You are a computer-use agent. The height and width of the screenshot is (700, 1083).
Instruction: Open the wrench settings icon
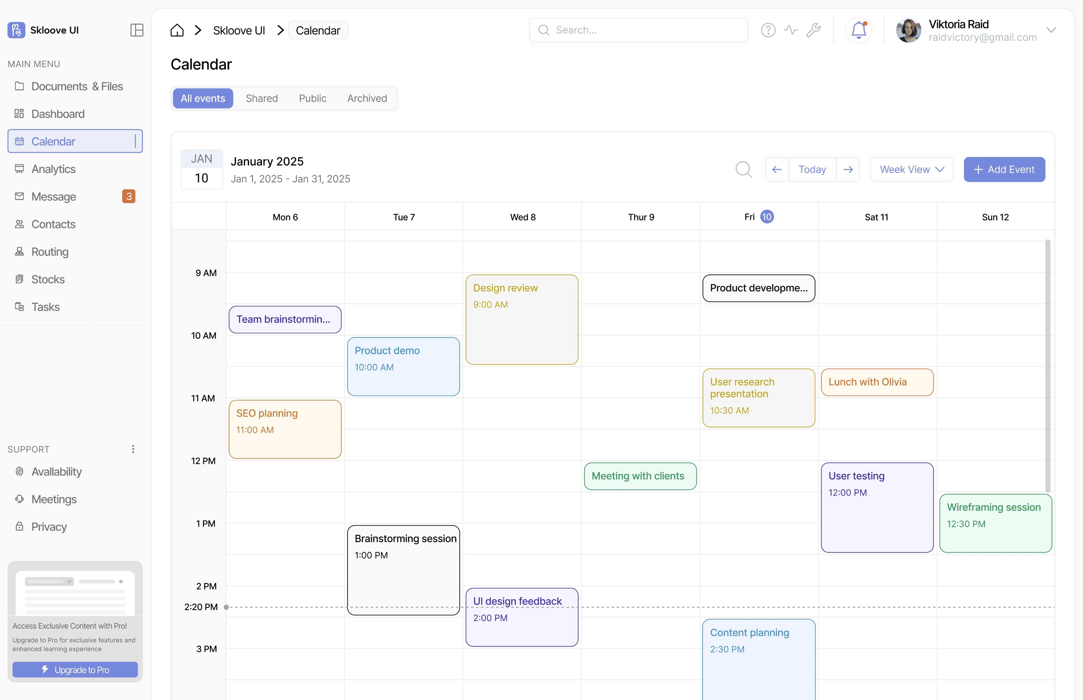tap(813, 30)
